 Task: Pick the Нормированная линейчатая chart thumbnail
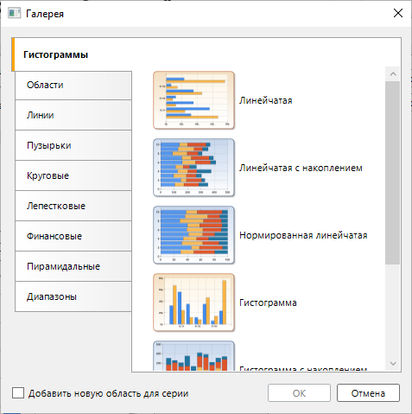tap(193, 235)
